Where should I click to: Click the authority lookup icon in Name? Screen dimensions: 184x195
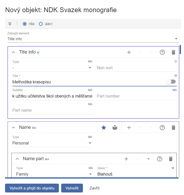click(x=115, y=128)
